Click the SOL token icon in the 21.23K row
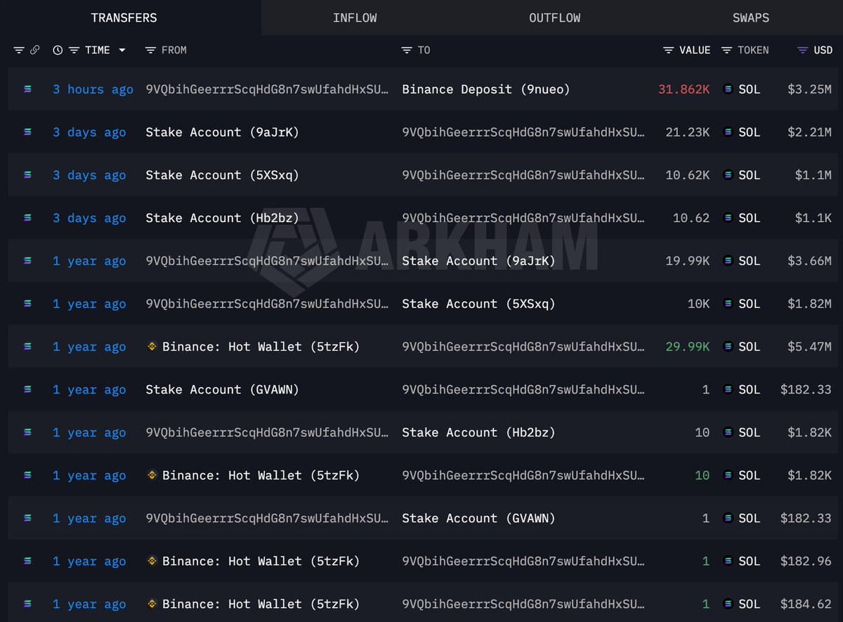 point(728,132)
